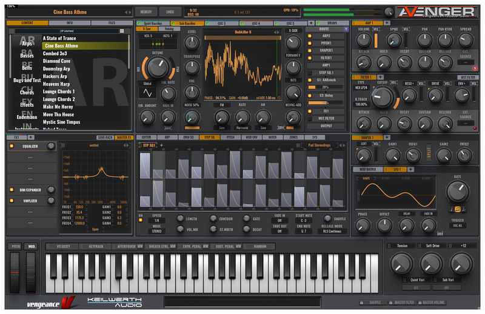Viewport: 485px width, 314px height.
Task: Select the OSC 3 tab
Action: [222, 23]
